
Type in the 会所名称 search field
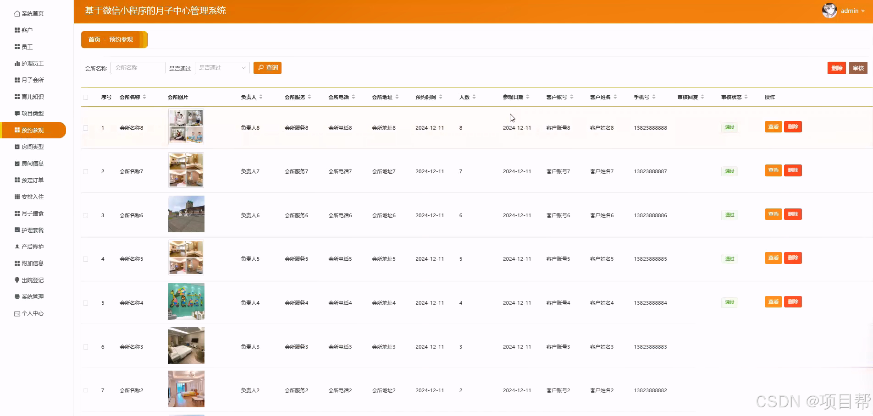tap(138, 67)
